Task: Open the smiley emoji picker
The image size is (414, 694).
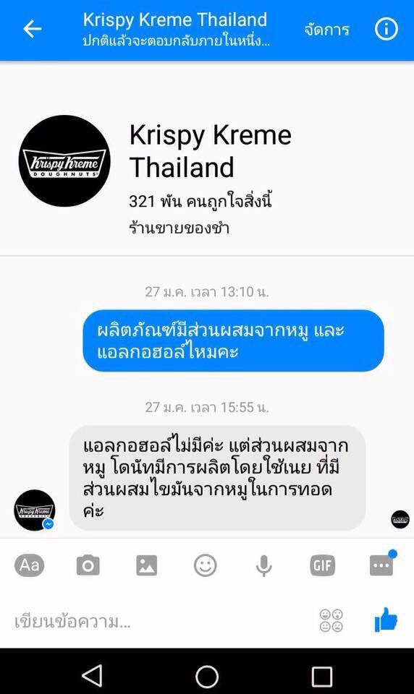Action: (x=206, y=565)
